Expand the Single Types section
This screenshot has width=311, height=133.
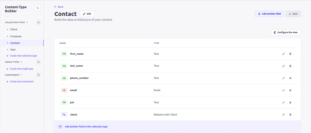tap(21, 62)
